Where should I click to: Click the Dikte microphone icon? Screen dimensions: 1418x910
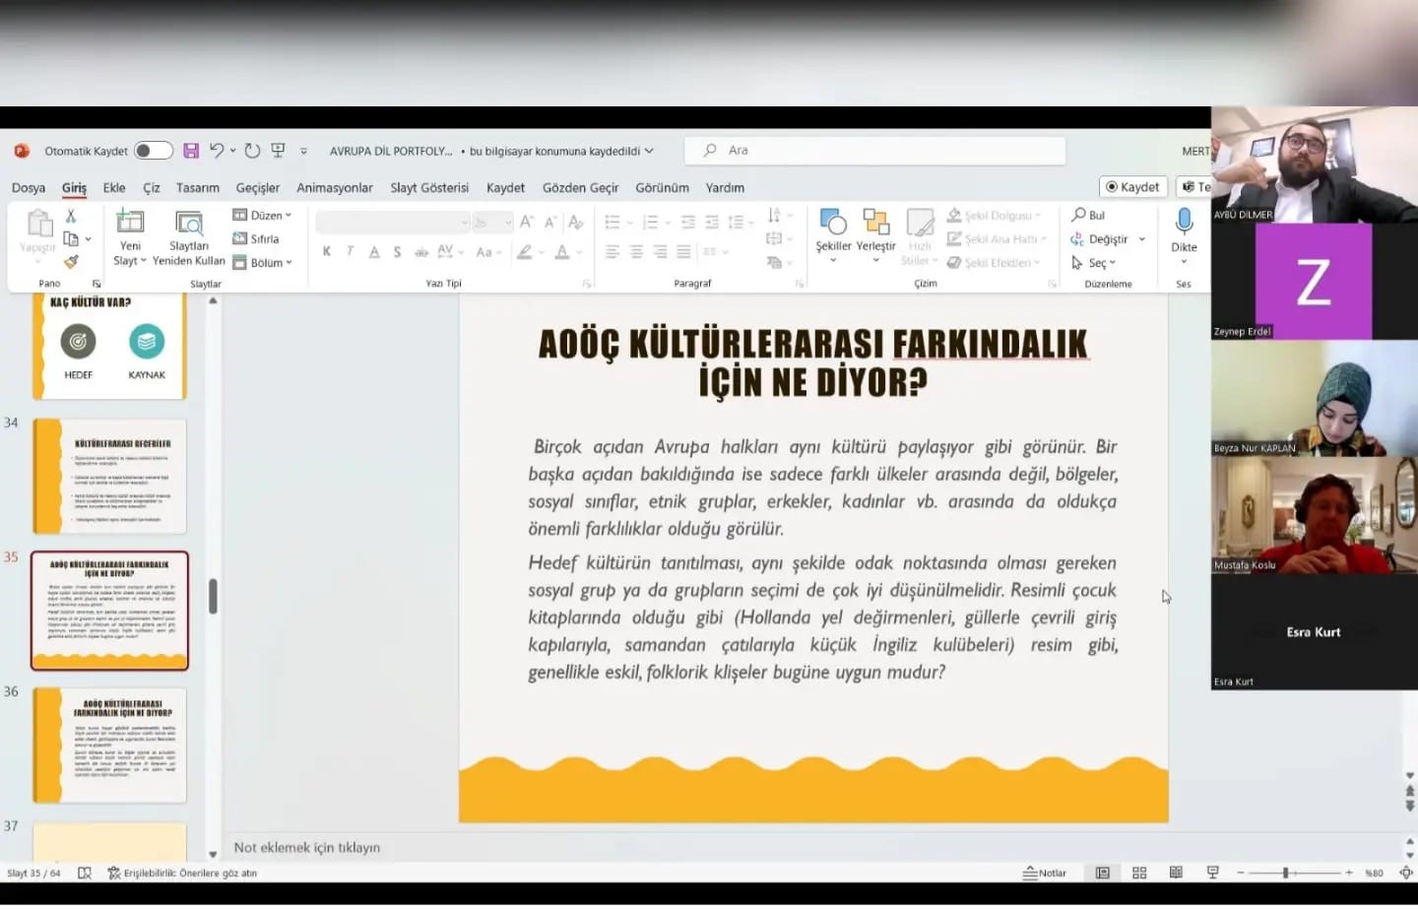point(1184,234)
